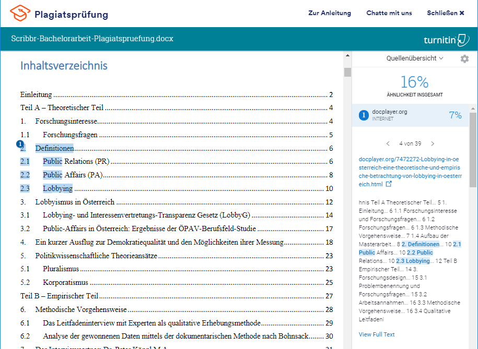Image resolution: width=478 pixels, height=349 pixels.
Task: Click the Turnitin logo
Action: [x=446, y=40]
